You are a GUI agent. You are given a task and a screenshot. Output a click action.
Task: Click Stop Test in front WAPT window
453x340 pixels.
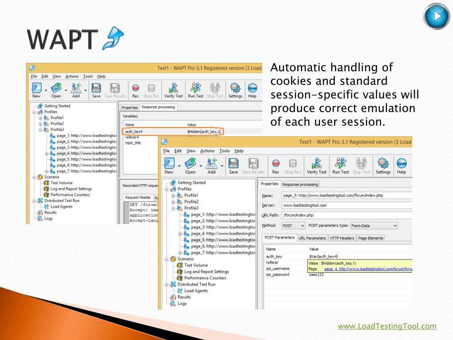(x=361, y=166)
